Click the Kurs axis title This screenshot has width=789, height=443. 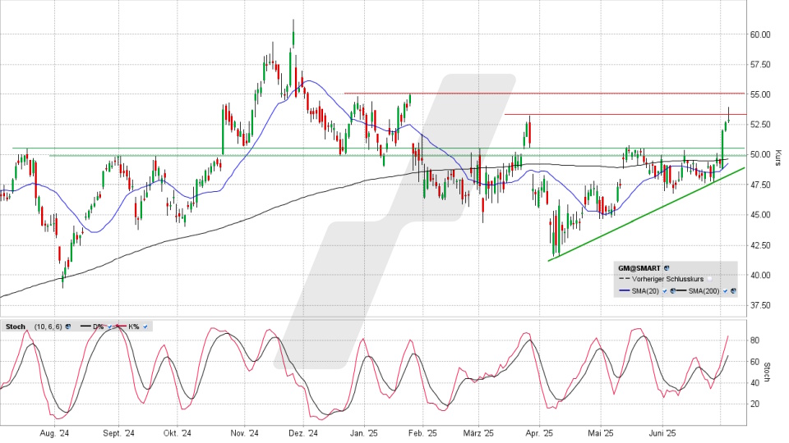click(x=778, y=158)
